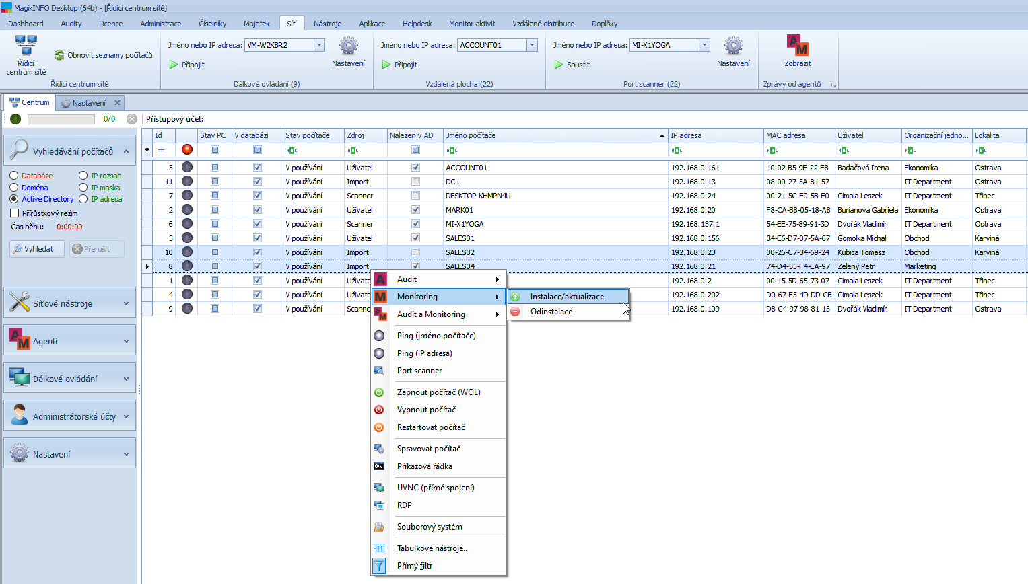Sort by Jméno počítače column header
The image size is (1028, 584).
(555, 135)
